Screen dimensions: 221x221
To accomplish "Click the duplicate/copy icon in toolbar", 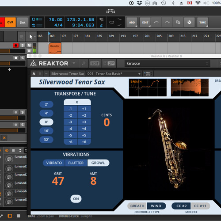I will click(178, 22).
